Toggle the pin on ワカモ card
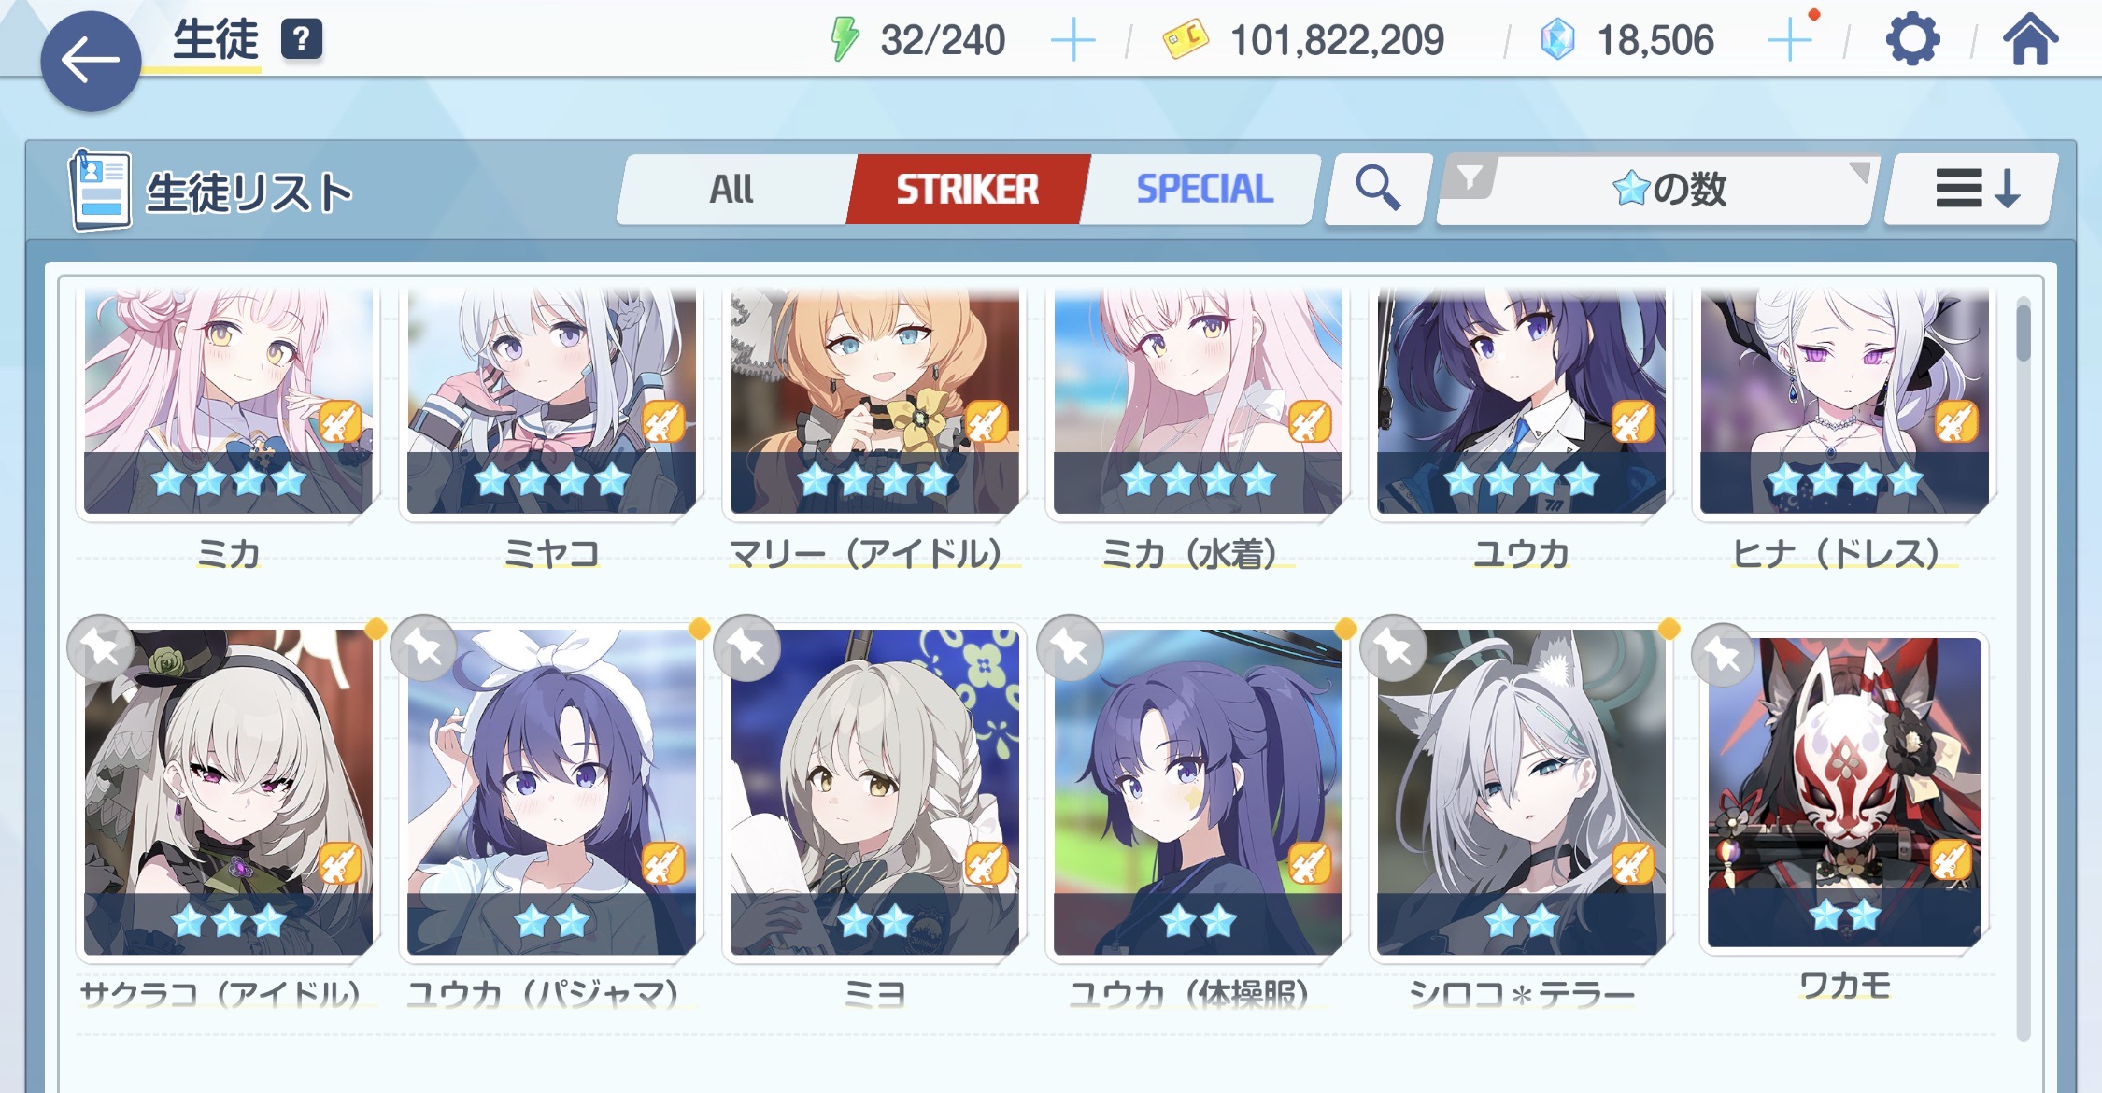 pyautogui.click(x=1725, y=656)
